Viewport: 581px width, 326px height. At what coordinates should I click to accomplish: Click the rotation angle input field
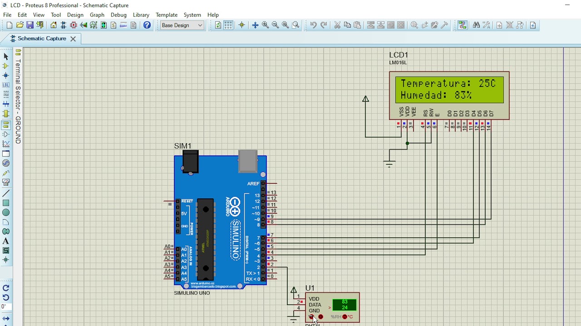(x=5, y=307)
